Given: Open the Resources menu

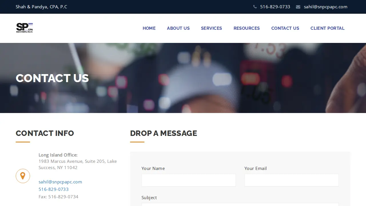Looking at the screenshot, I should click(x=247, y=28).
